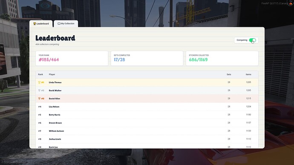Click the items count 1204 for Lisa Nelson
The height and width of the screenshot is (165, 294).
[248, 107]
